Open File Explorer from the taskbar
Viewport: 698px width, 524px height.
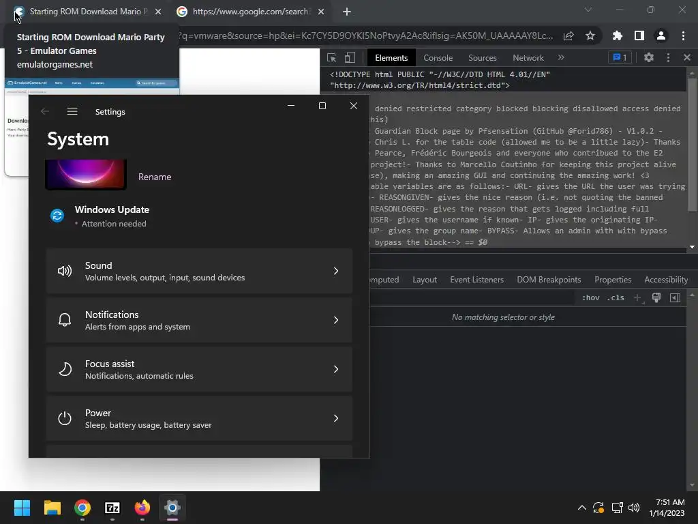click(52, 508)
